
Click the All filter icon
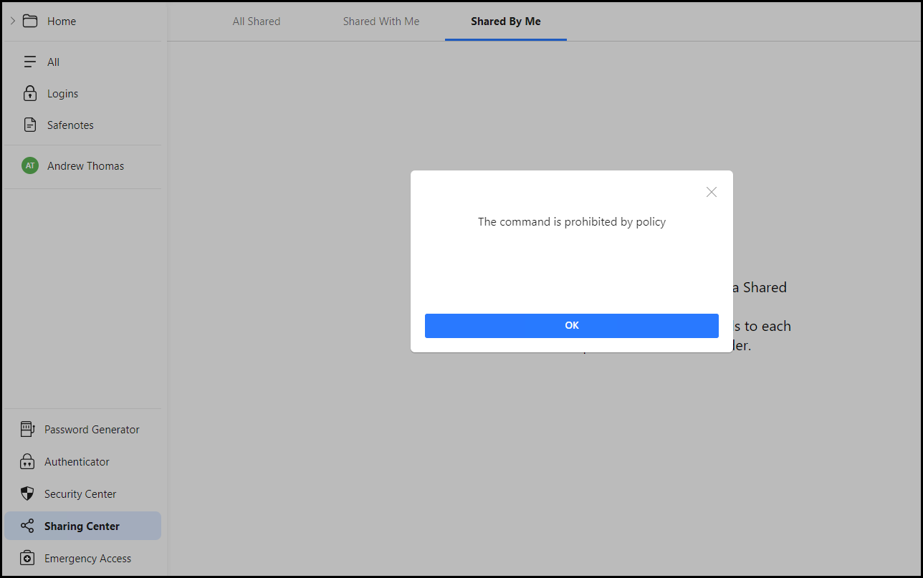point(29,62)
